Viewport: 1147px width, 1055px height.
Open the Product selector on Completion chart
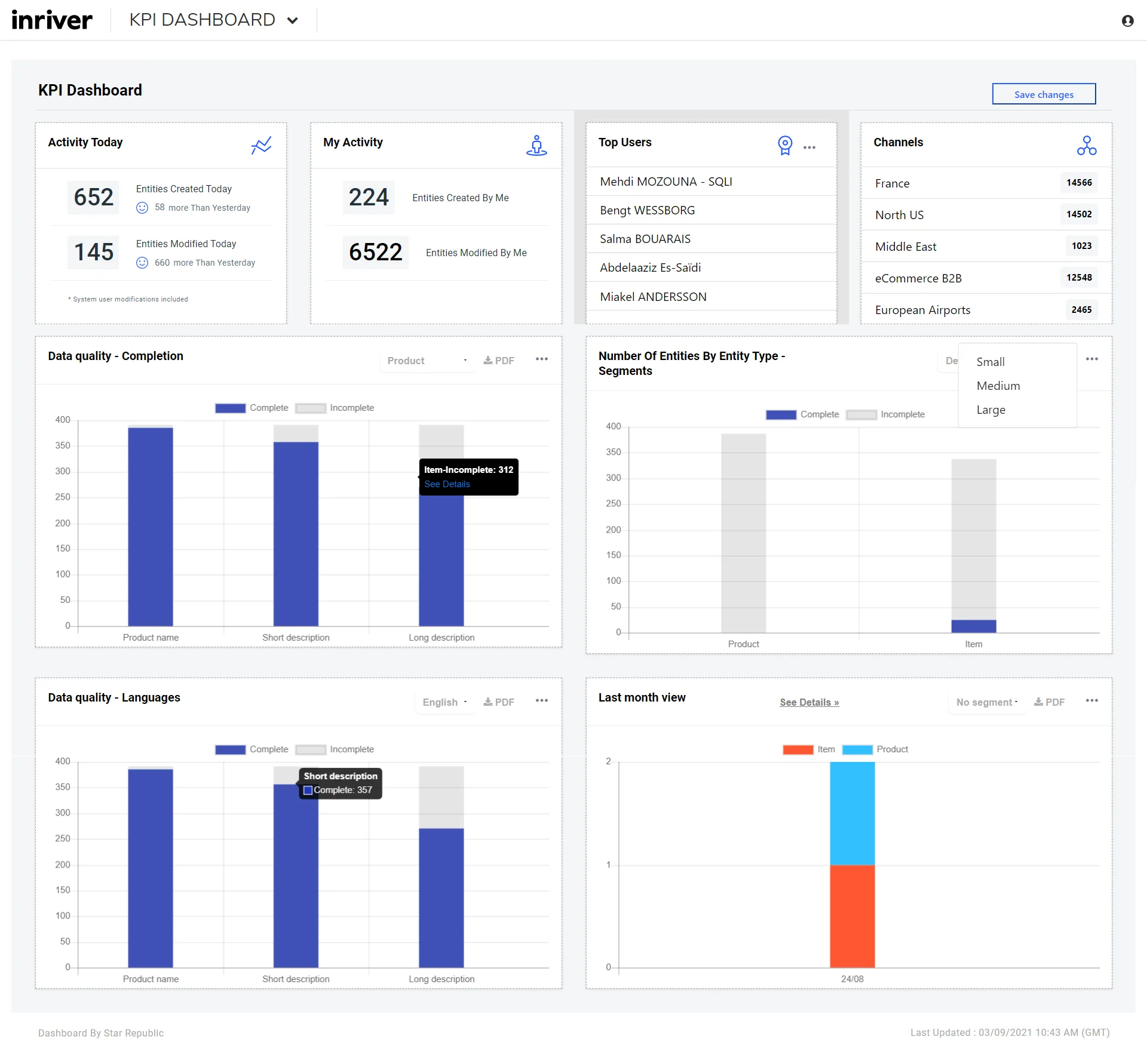[427, 360]
